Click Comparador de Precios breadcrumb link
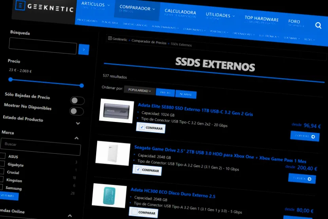328x219 pixels. pos(149,42)
